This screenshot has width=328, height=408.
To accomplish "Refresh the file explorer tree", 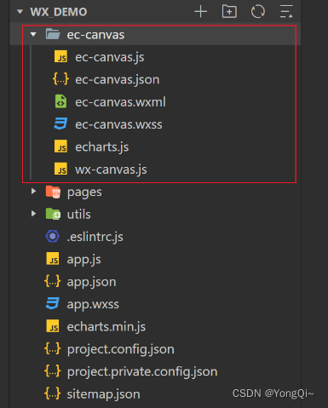I will point(258,12).
